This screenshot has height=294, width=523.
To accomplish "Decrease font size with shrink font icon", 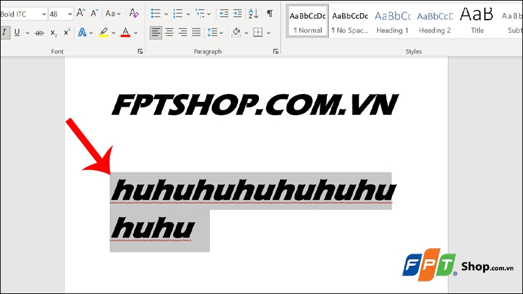I will point(95,13).
